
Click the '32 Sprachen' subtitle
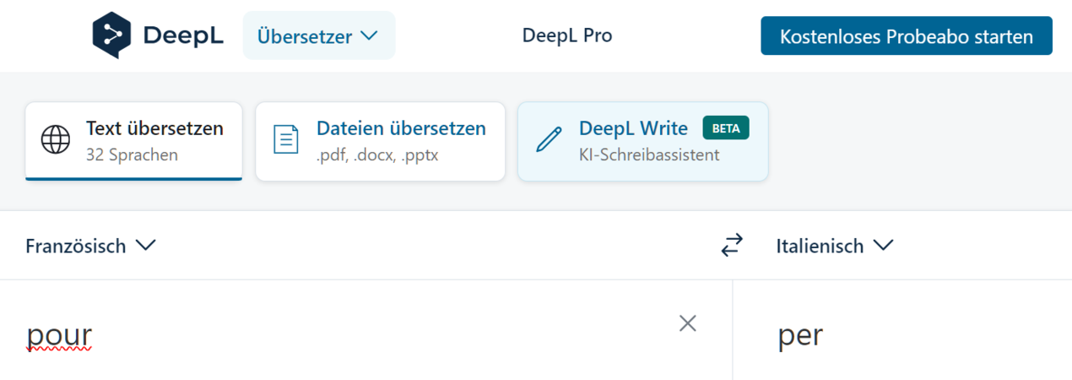[132, 155]
